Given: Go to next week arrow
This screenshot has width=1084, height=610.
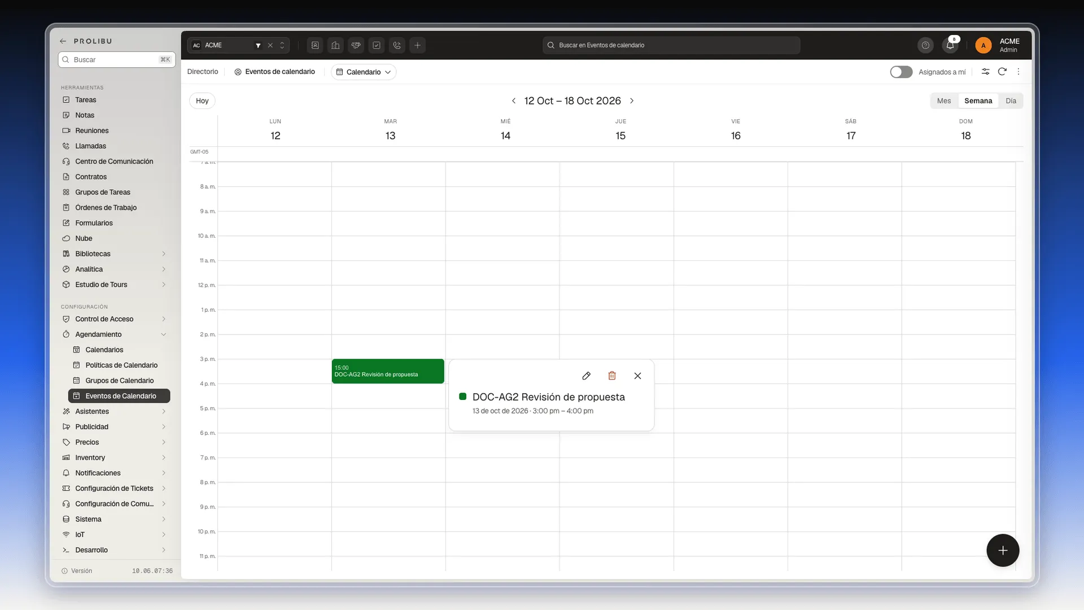Looking at the screenshot, I should (632, 101).
